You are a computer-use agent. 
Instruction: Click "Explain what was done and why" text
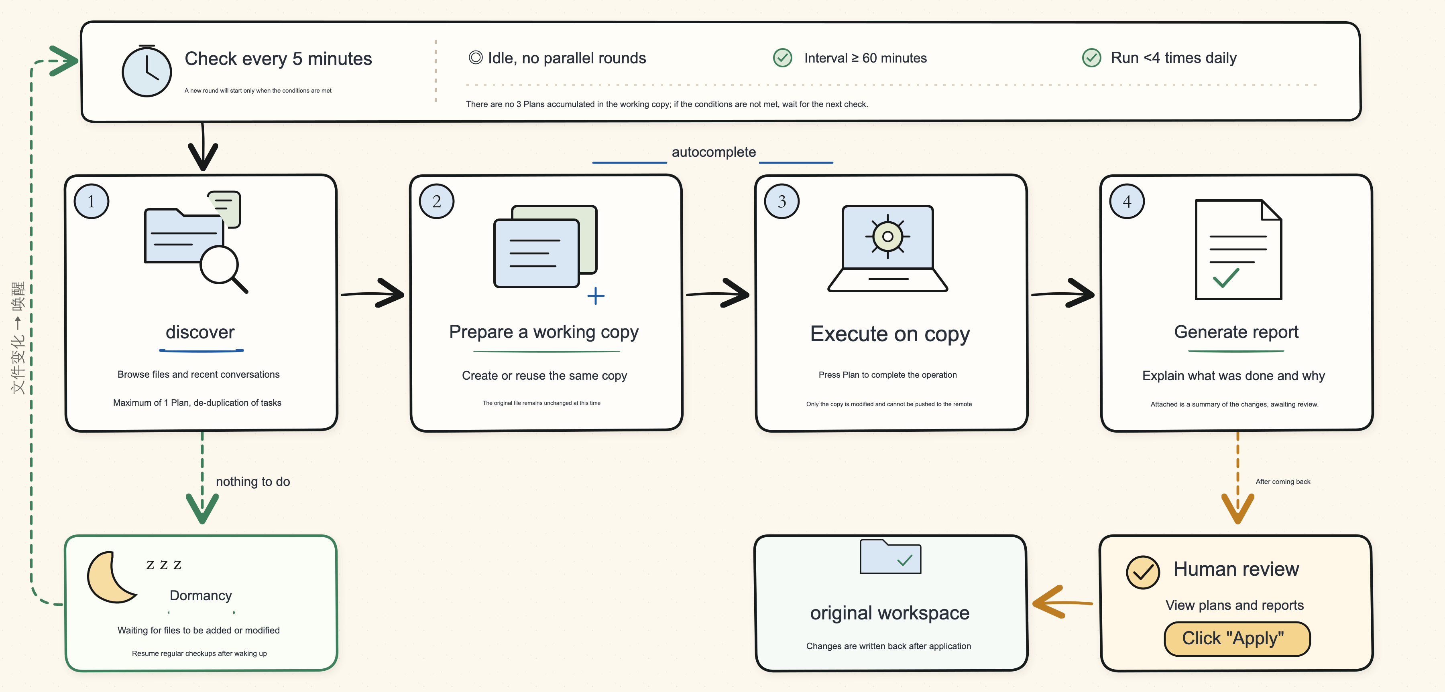(x=1233, y=375)
